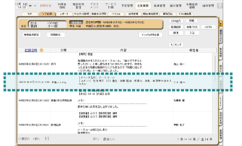Click the 最後へ>> pagination link
The image size is (242, 146).
pos(109,139)
